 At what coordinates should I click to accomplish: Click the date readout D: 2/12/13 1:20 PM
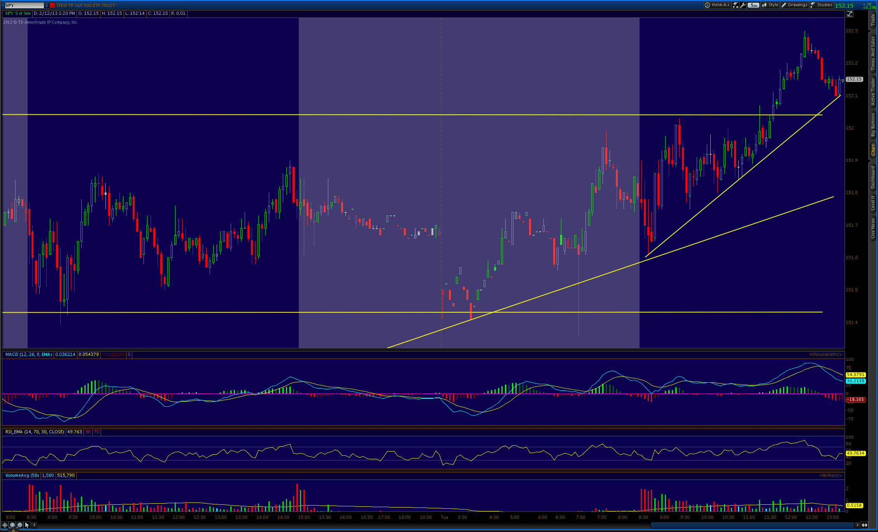54,13
